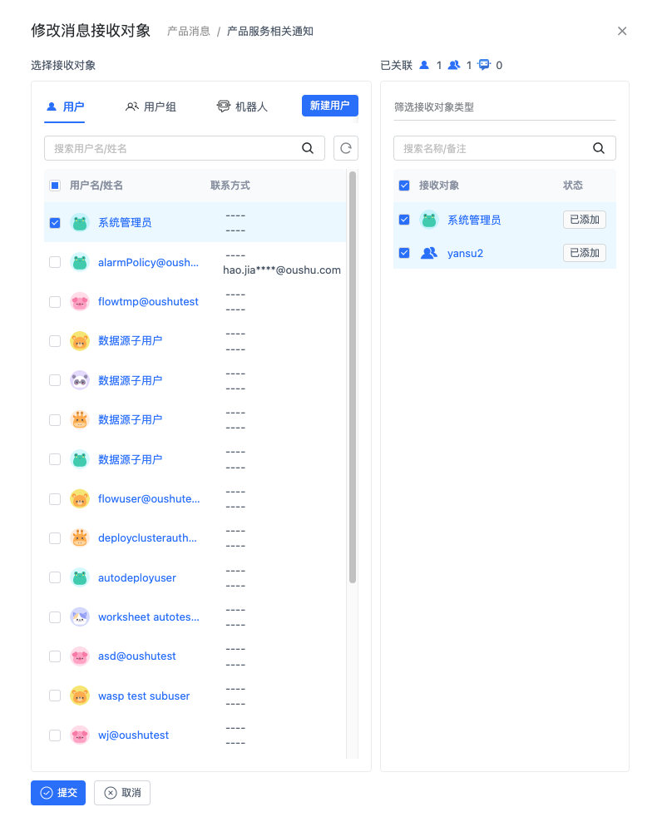Click the group icon next to yansu2
The width and height of the screenshot is (662, 822).
click(x=428, y=253)
